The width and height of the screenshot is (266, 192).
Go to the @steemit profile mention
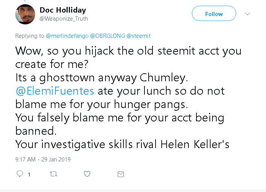click(x=138, y=36)
